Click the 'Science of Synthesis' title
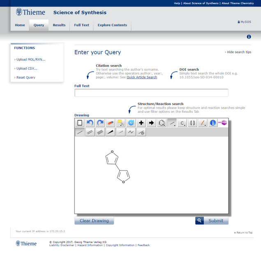261x257 pixels. tap(80, 12)
